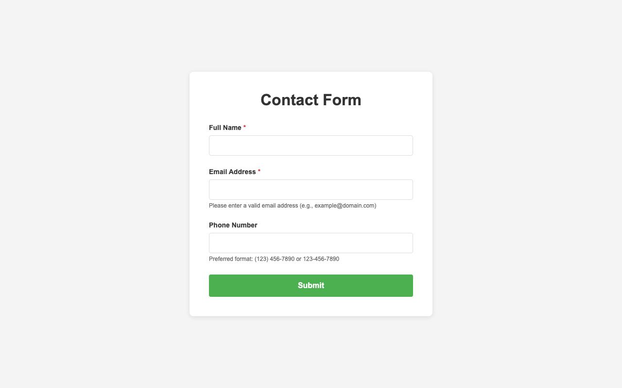
Task: Click the red asterisk next to Full Name
Action: 244,128
